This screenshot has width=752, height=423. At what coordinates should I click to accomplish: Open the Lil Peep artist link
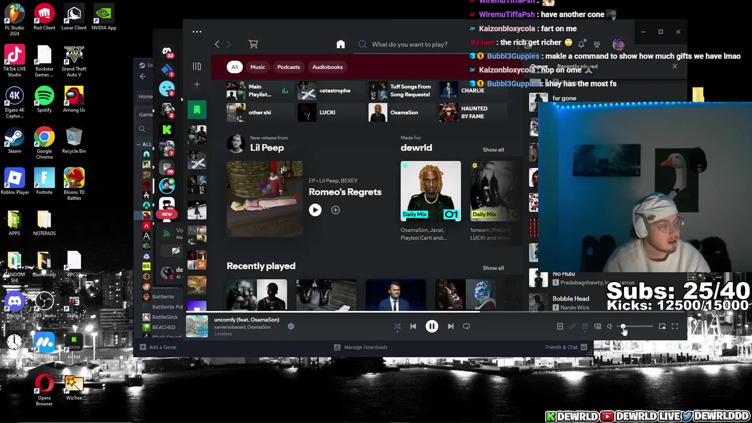[267, 147]
